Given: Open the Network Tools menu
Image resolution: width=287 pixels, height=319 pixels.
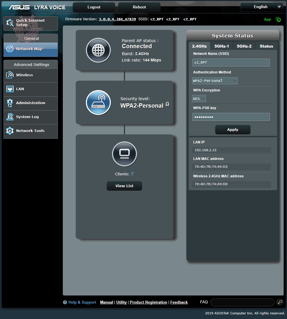Looking at the screenshot, I should coord(31,131).
